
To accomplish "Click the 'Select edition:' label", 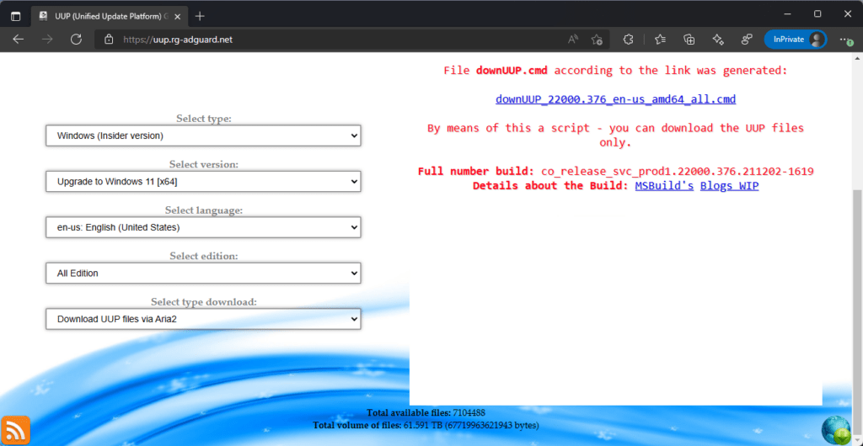I will [204, 256].
